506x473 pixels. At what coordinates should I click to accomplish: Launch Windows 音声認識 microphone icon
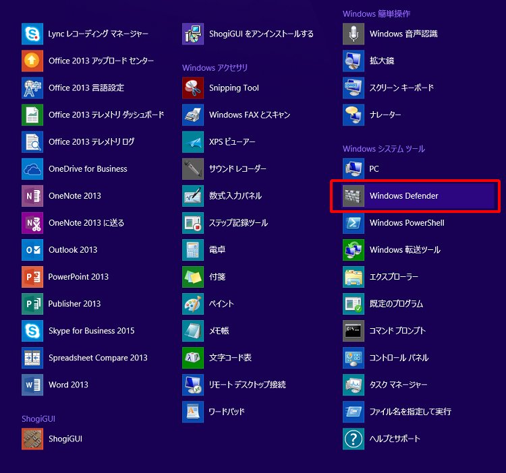[354, 34]
